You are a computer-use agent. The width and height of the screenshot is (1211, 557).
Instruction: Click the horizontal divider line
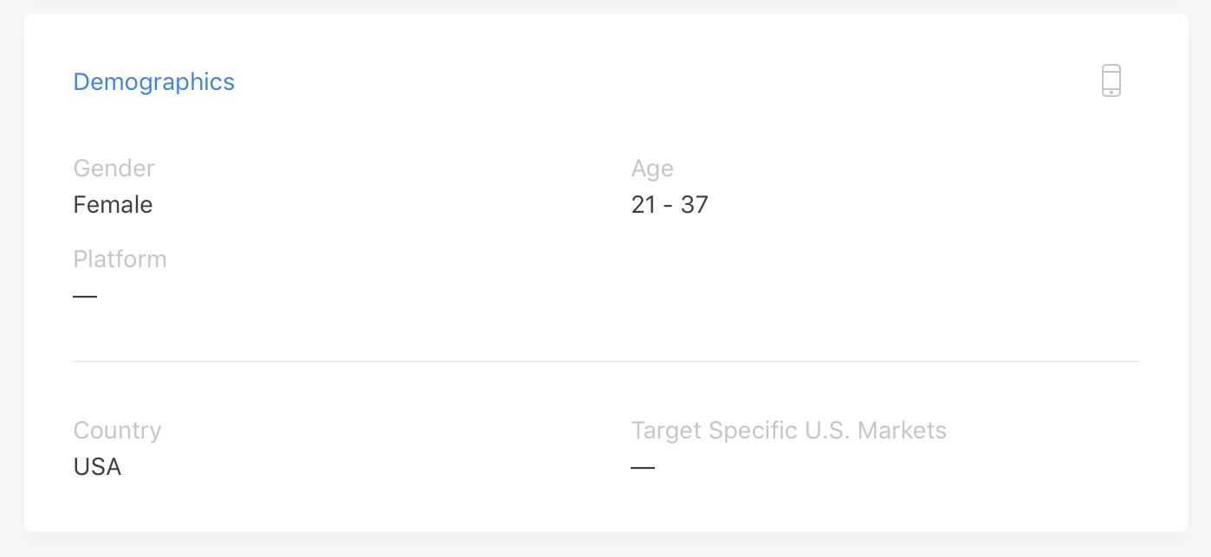click(606, 362)
